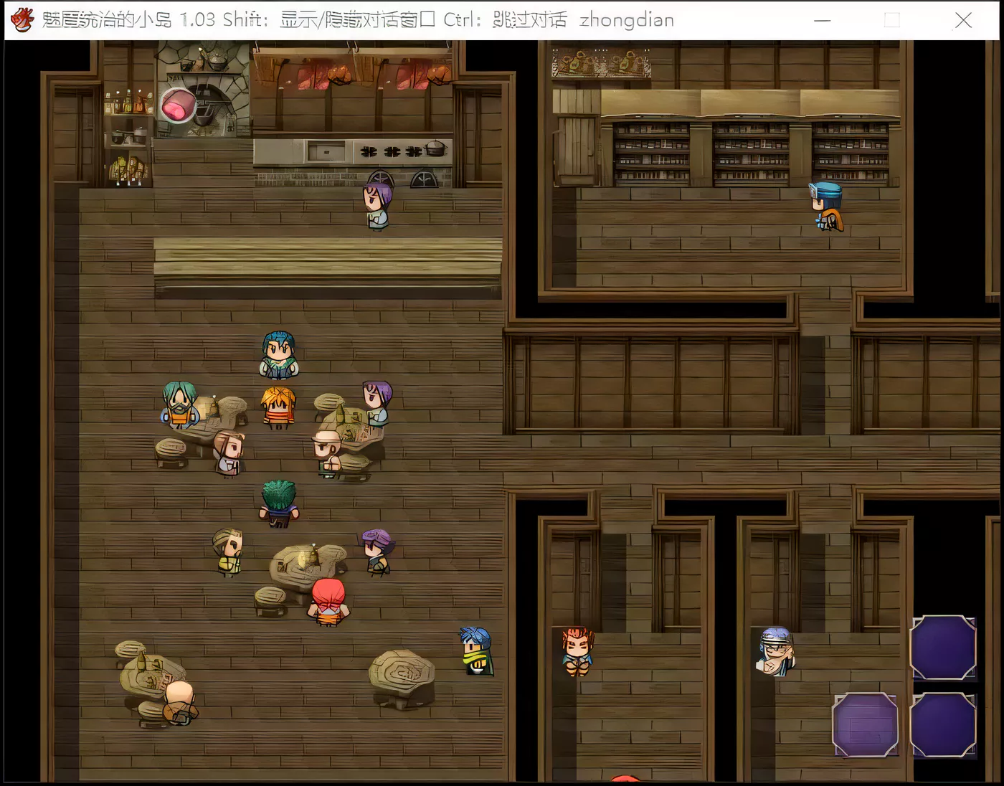Talk to the blue-haired character with yellow scarf
1004x786 pixels.
(x=476, y=651)
